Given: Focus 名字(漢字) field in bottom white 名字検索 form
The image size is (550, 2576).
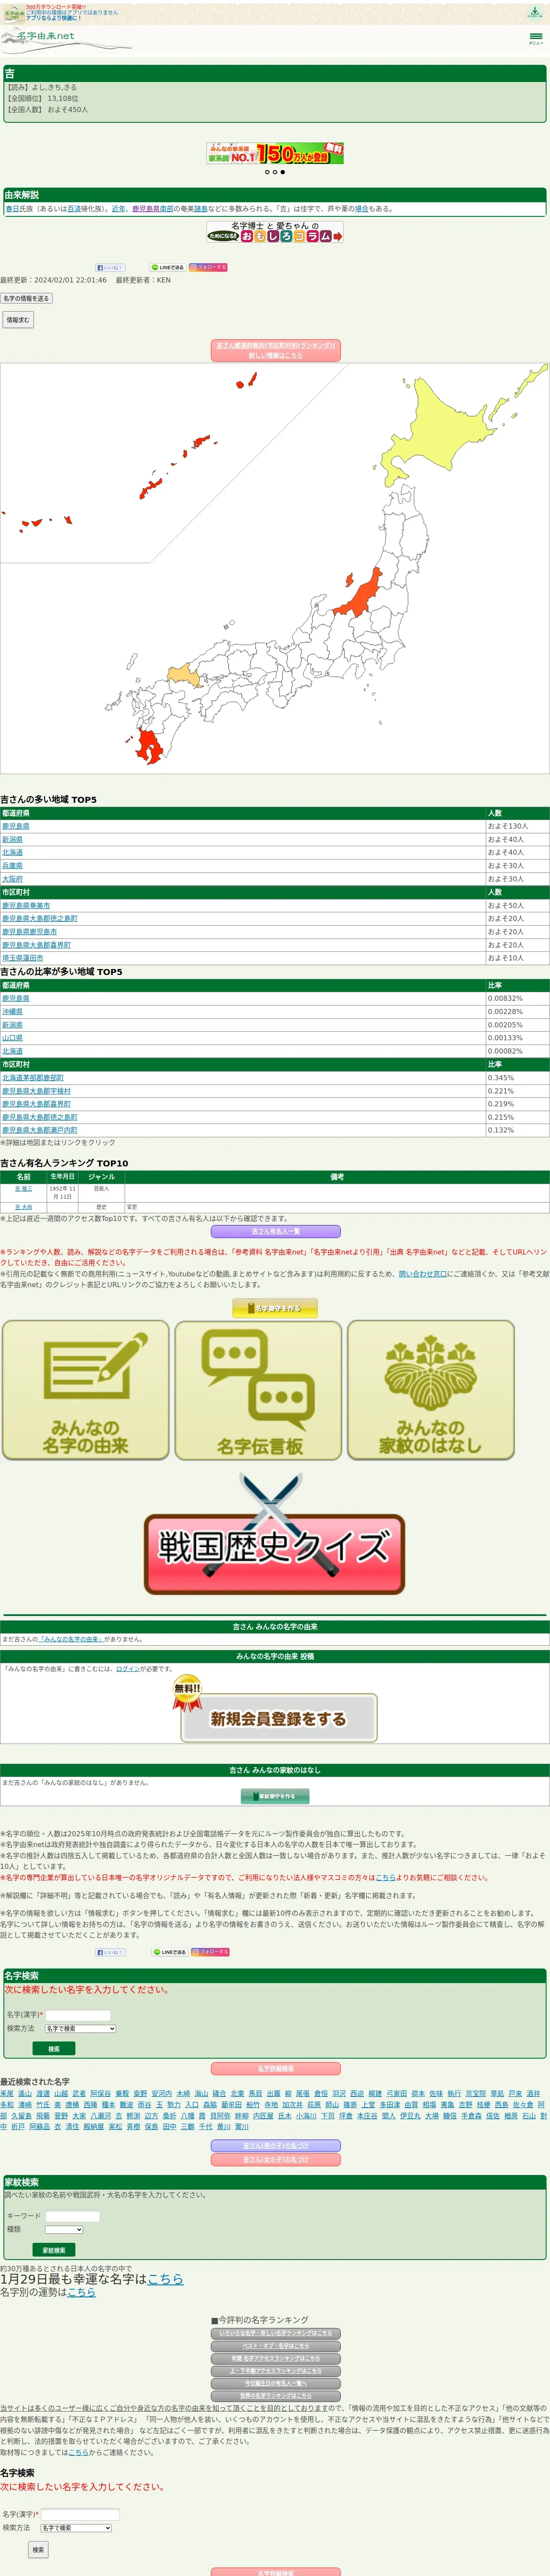Looking at the screenshot, I should click(80, 2514).
